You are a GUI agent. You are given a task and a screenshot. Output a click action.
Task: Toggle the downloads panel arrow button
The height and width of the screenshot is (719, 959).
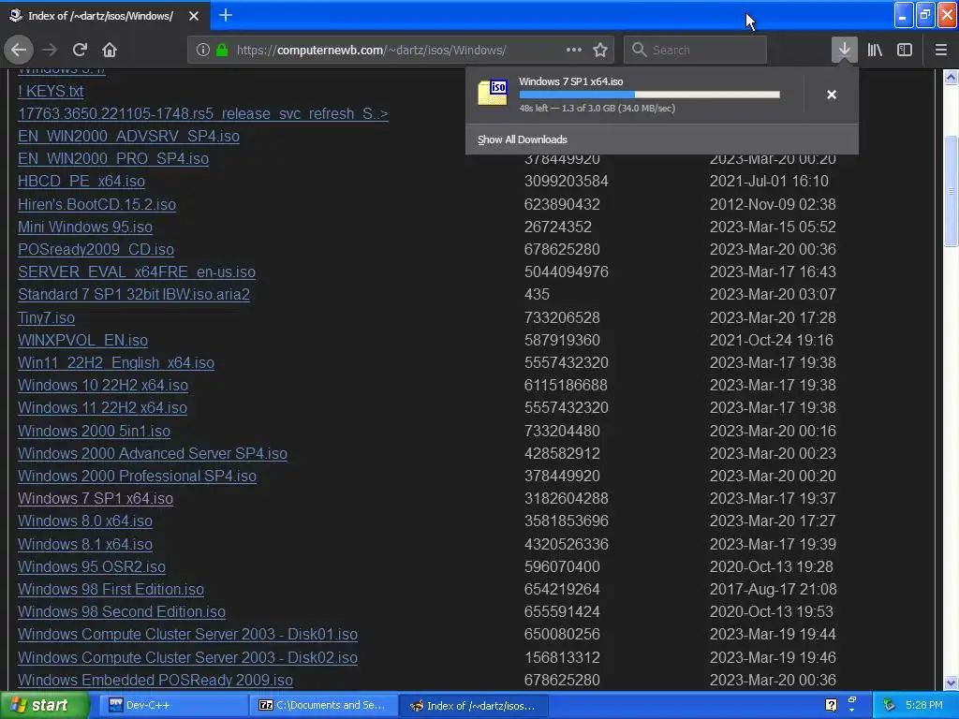tap(844, 50)
